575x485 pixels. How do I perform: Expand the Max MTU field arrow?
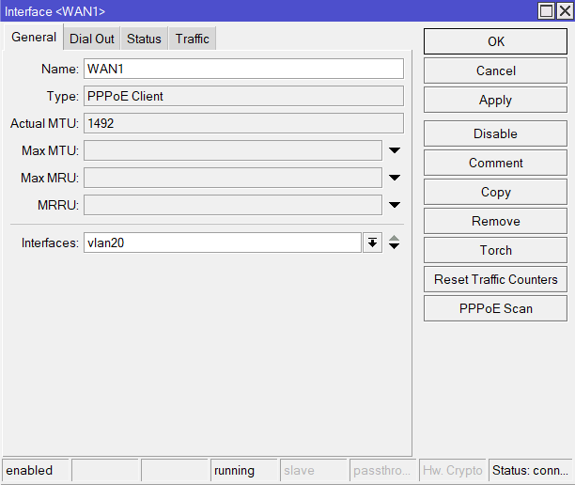pyautogui.click(x=395, y=150)
